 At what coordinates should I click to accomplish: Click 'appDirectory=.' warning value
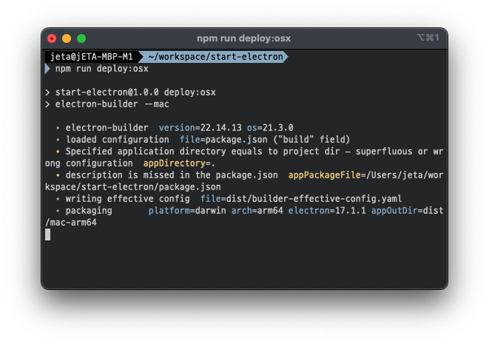(x=179, y=163)
